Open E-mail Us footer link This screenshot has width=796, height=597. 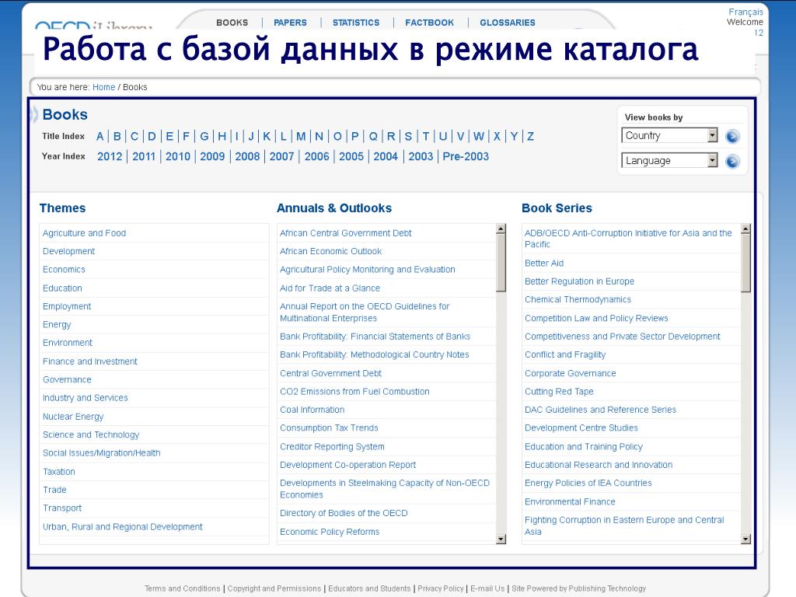[x=487, y=588]
